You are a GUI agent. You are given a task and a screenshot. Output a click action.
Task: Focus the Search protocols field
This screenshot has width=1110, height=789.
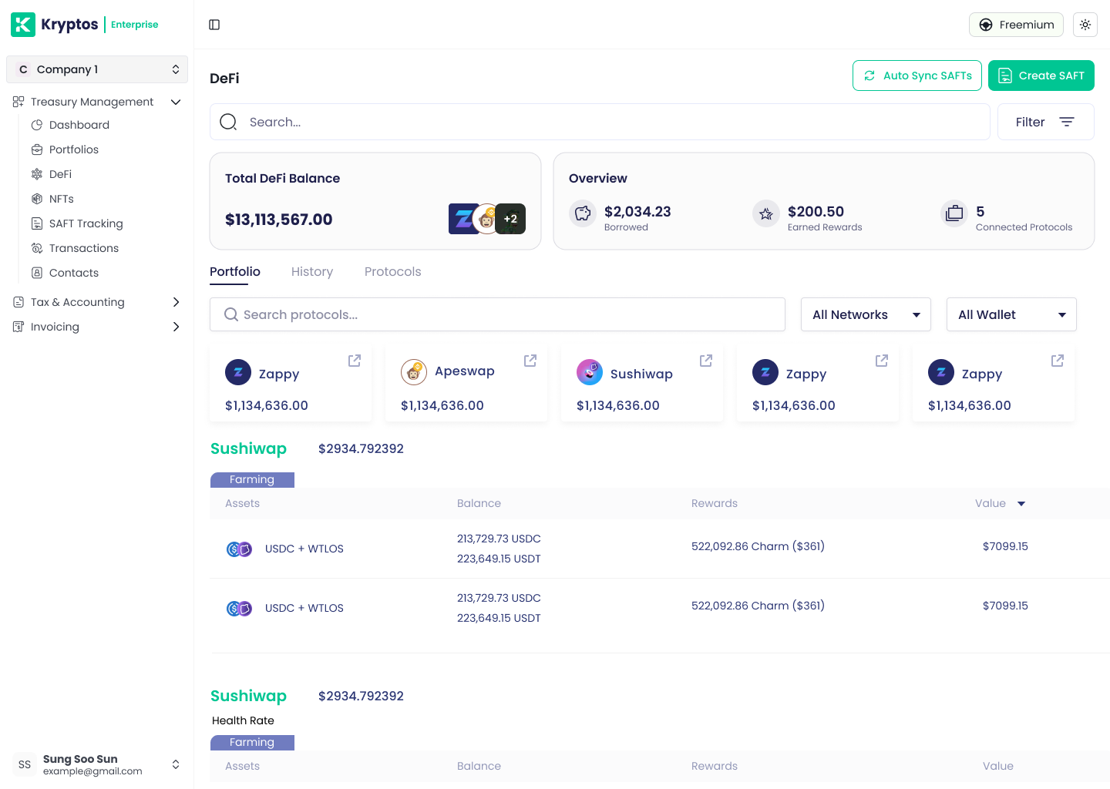497,314
